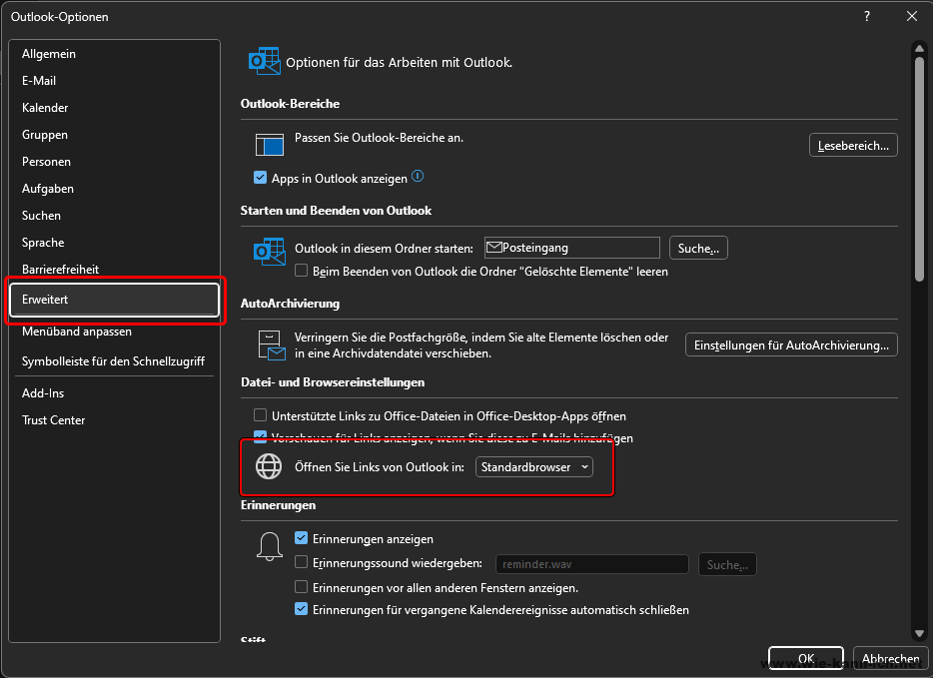Switch to Menüband anpassen category
The height and width of the screenshot is (678, 933).
(x=76, y=332)
